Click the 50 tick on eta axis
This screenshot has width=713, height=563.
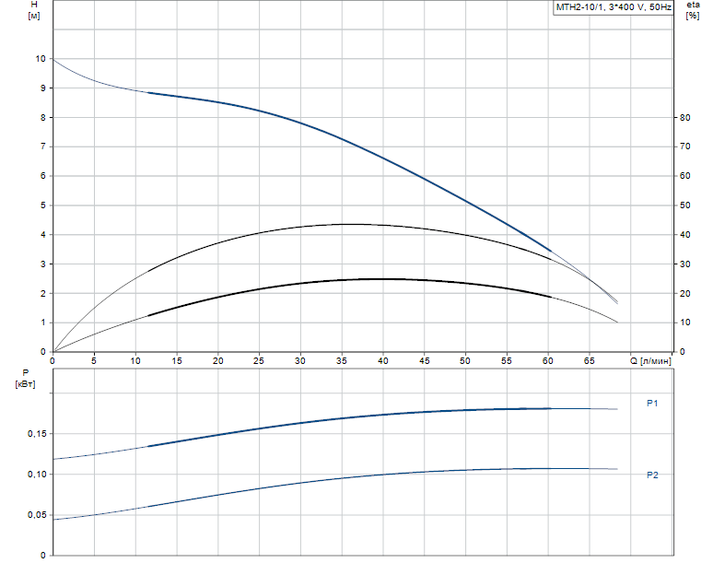[x=684, y=205]
